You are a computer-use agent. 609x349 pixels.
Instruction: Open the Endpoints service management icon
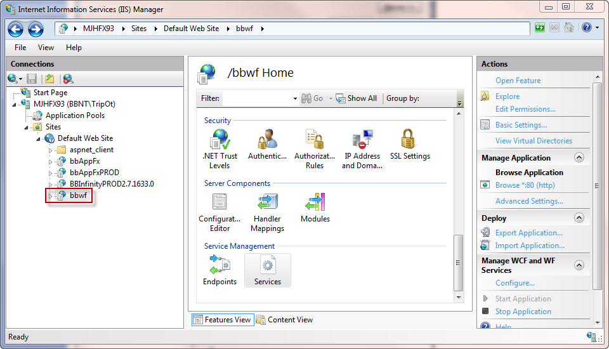(x=219, y=270)
